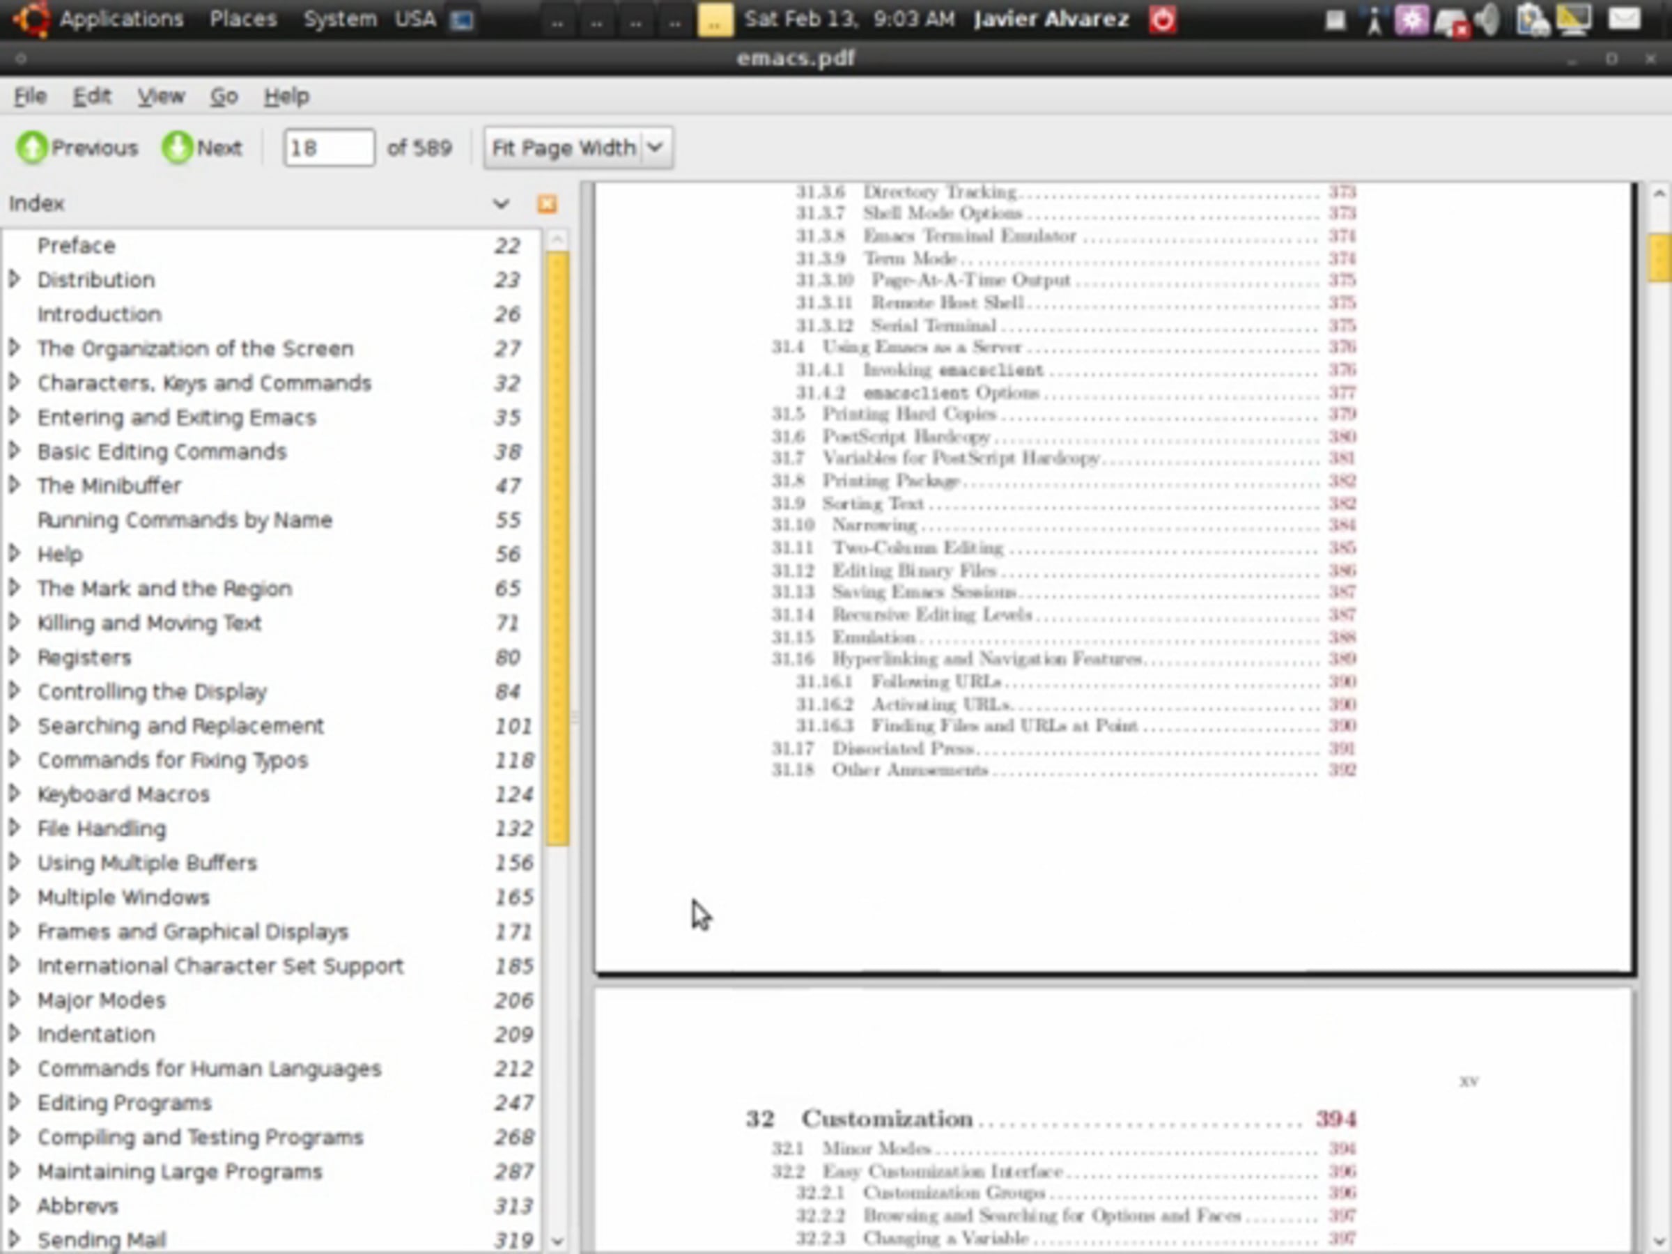Click the terminal launcher icon beside USA

point(462,20)
